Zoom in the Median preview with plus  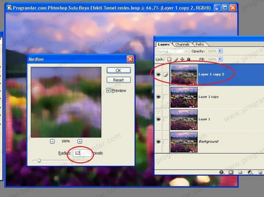click(80, 141)
